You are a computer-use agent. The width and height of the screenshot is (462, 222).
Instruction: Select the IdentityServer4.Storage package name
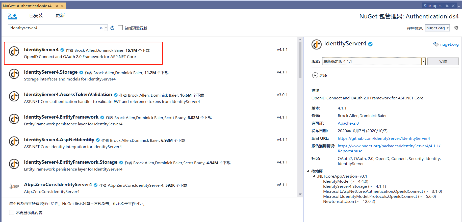51,72
